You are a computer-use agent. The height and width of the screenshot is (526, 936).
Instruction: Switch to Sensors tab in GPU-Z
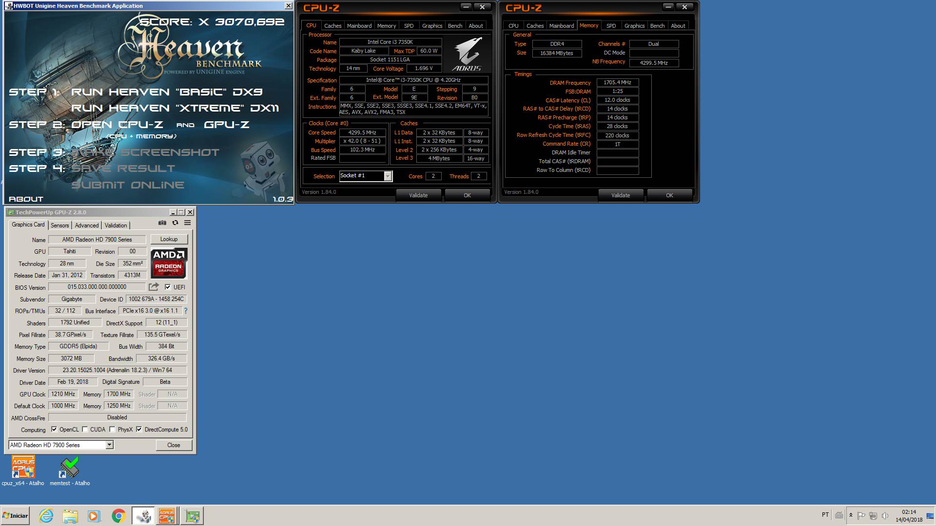click(60, 225)
